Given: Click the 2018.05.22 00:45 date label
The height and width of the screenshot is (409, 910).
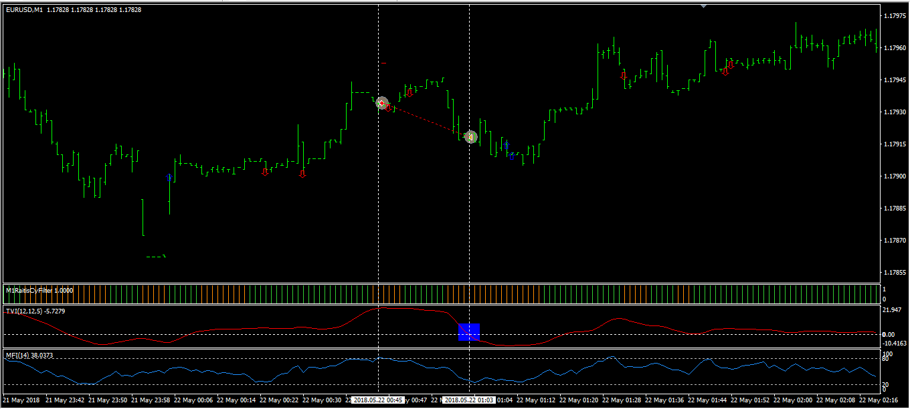Looking at the screenshot, I should [379, 400].
